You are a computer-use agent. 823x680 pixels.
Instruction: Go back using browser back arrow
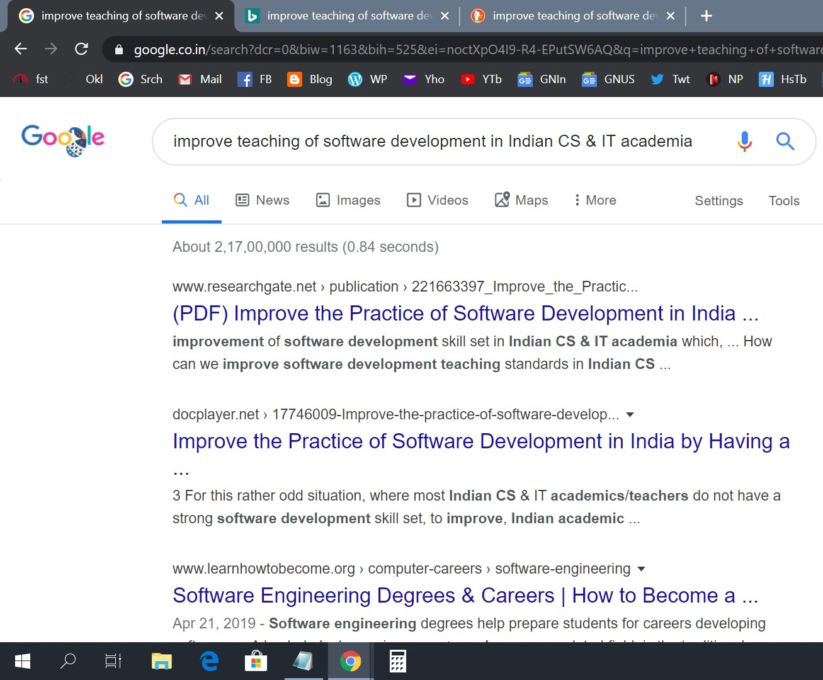21,49
